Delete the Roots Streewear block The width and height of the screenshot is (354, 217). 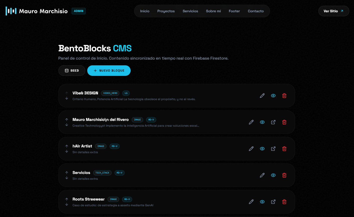point(284,202)
